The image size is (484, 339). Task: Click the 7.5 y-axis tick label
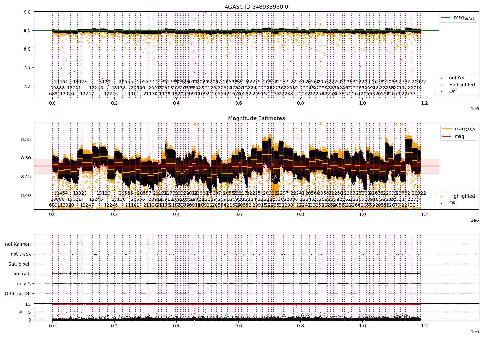(27, 68)
